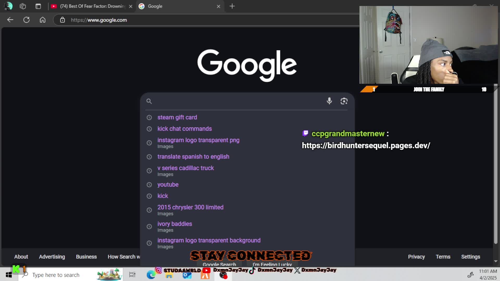The height and width of the screenshot is (281, 500).
Task: Switch to the Best Of Fear Factor tab
Action: [92, 6]
